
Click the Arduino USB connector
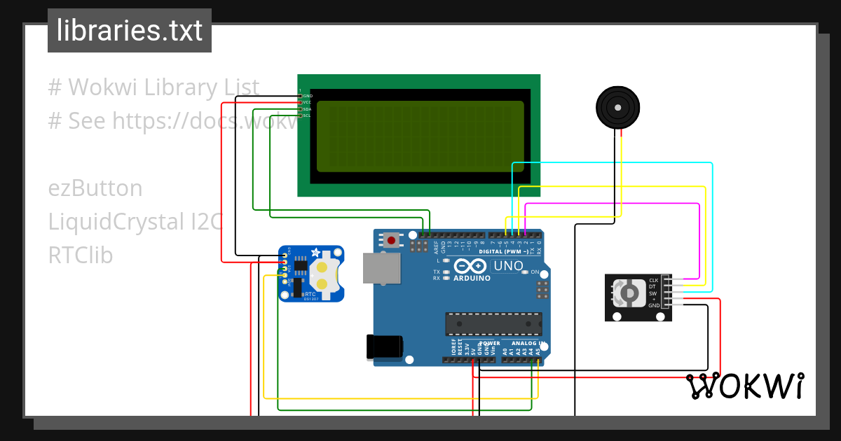(x=381, y=268)
